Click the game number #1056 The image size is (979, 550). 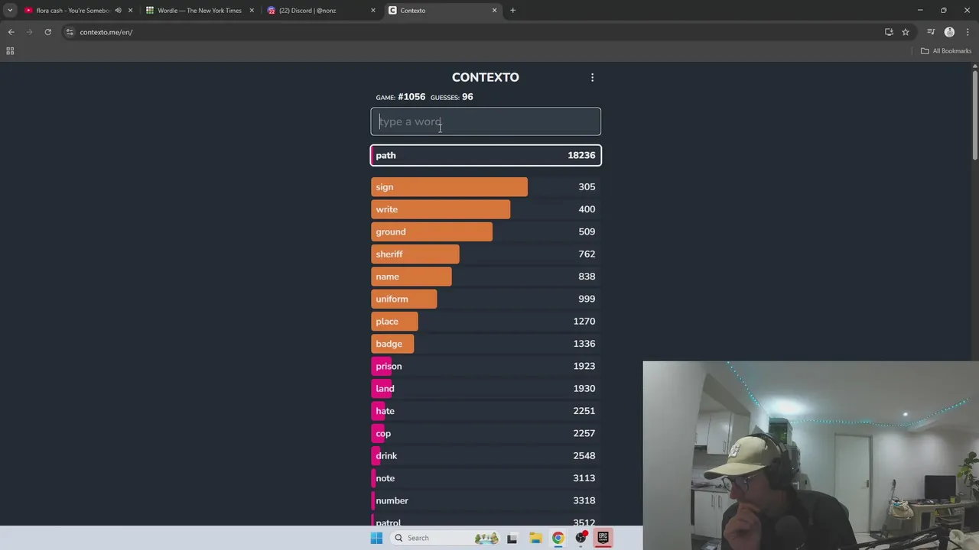411,97
